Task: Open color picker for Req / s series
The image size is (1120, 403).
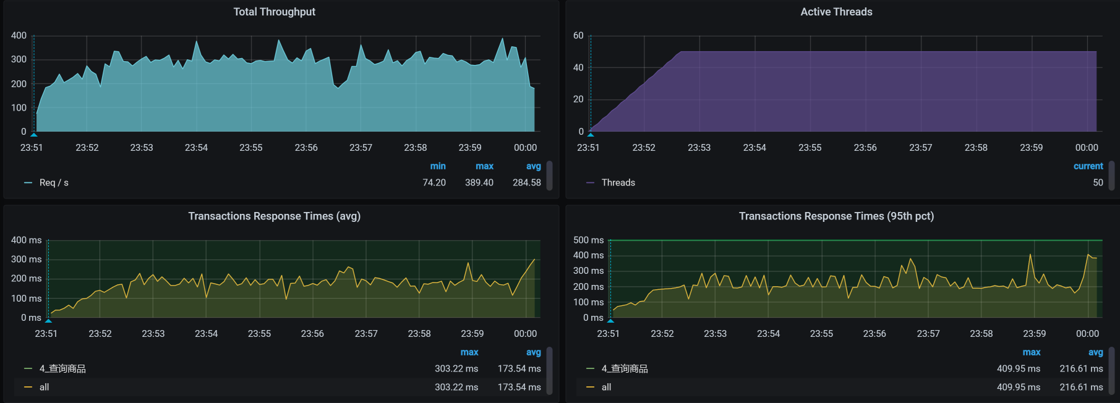Action: [x=28, y=183]
